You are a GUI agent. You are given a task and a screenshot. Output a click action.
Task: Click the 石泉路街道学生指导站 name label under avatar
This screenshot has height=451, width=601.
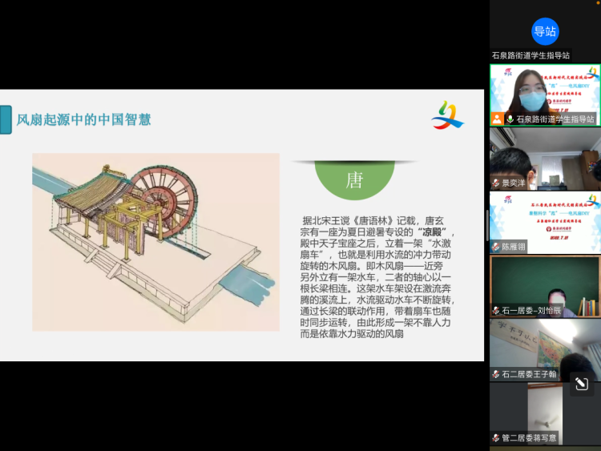coord(530,55)
